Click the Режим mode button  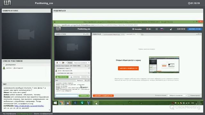(x=70, y=63)
